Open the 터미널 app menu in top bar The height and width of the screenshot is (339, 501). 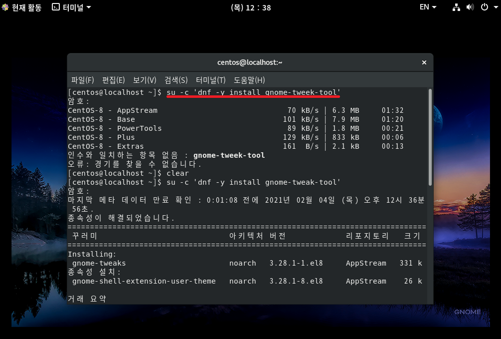click(x=71, y=7)
